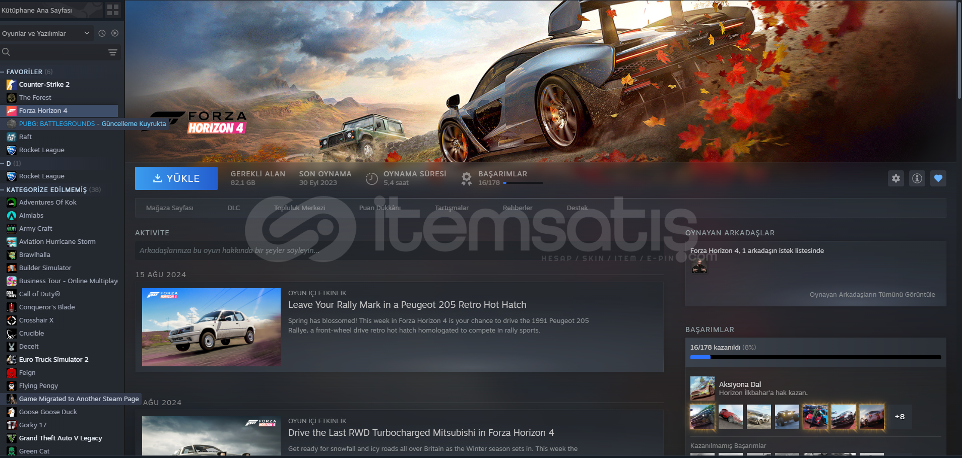Click the recent activity clock icon
Viewport: 962px width, 458px height.
102,33
